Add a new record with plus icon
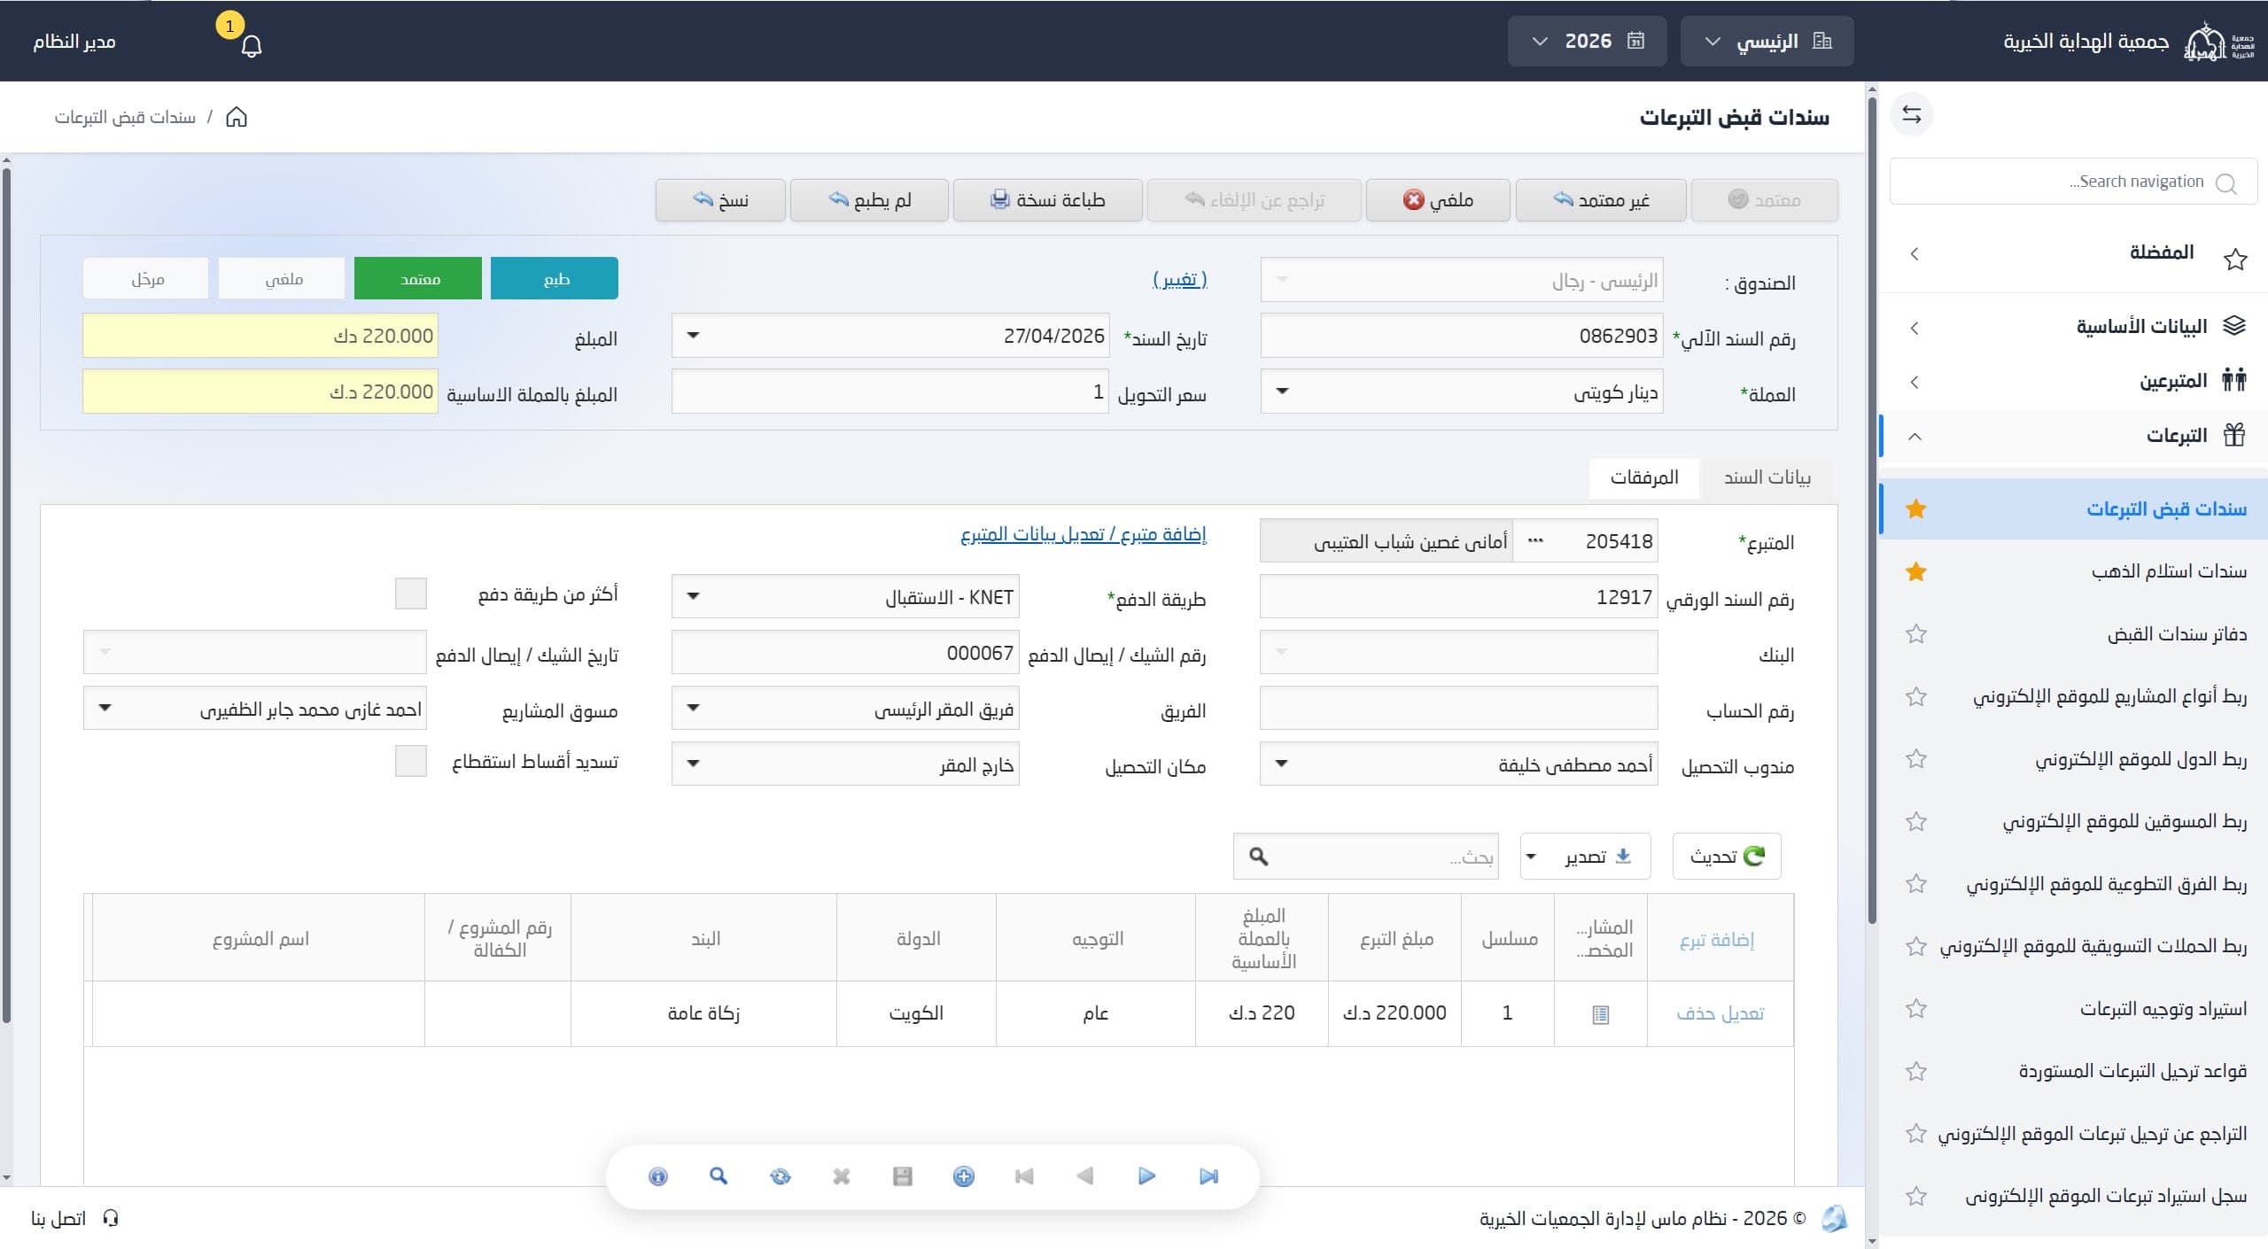Screen dimensions: 2268x1249 pyautogui.click(x=964, y=1176)
